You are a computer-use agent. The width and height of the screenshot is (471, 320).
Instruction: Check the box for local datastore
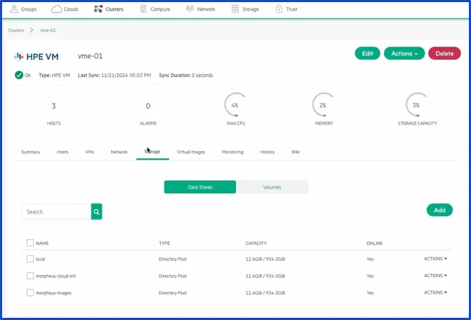pyautogui.click(x=30, y=259)
